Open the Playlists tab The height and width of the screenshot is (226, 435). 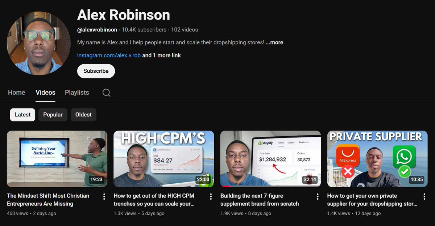[x=77, y=93]
